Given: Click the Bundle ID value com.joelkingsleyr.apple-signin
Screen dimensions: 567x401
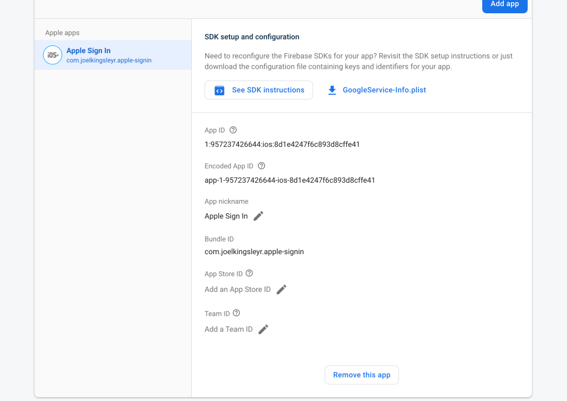Looking at the screenshot, I should click(x=254, y=251).
